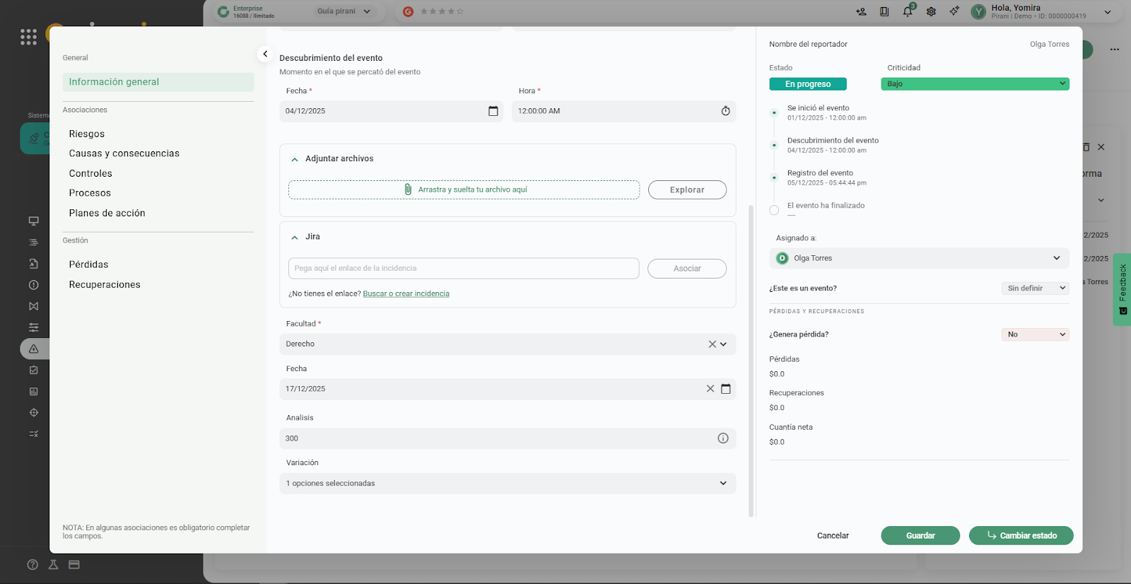The width and height of the screenshot is (1131, 584).
Task: Click the clock icon in Hora field
Action: pyautogui.click(x=725, y=111)
